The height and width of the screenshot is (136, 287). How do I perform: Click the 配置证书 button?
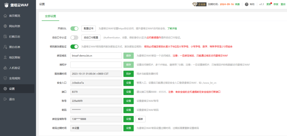pos(89,29)
